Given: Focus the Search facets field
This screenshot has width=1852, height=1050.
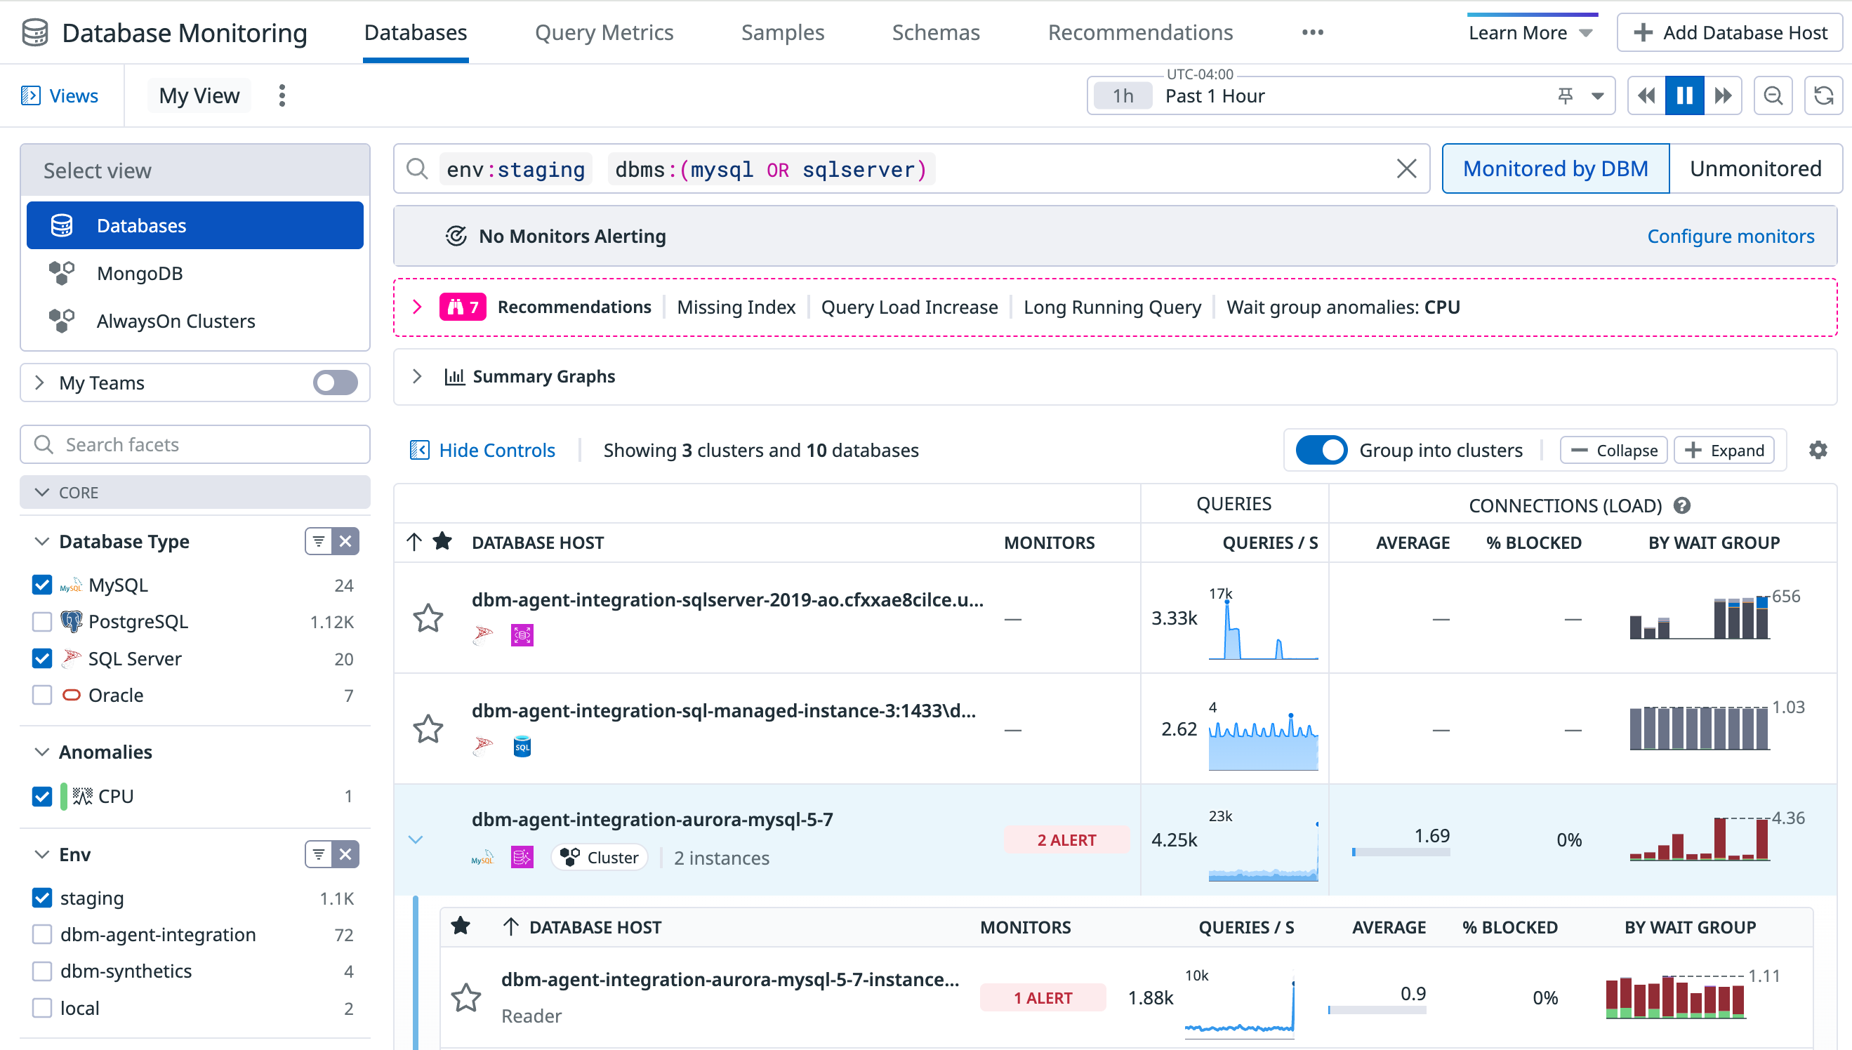Looking at the screenshot, I should coord(194,444).
